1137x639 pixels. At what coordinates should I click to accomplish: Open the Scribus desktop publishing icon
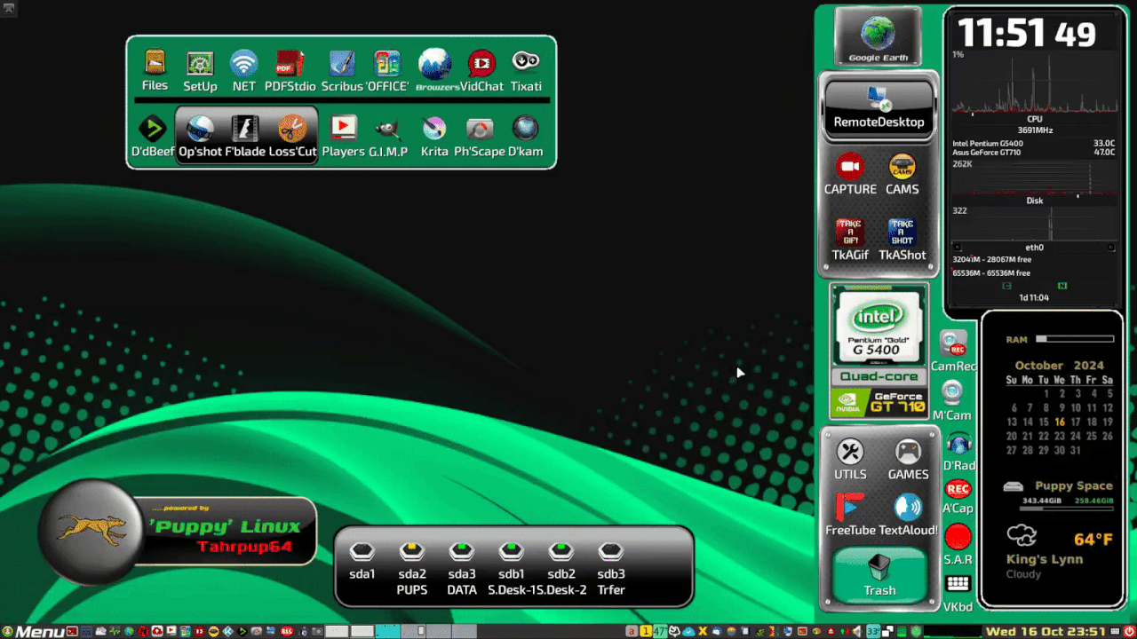coord(342,64)
